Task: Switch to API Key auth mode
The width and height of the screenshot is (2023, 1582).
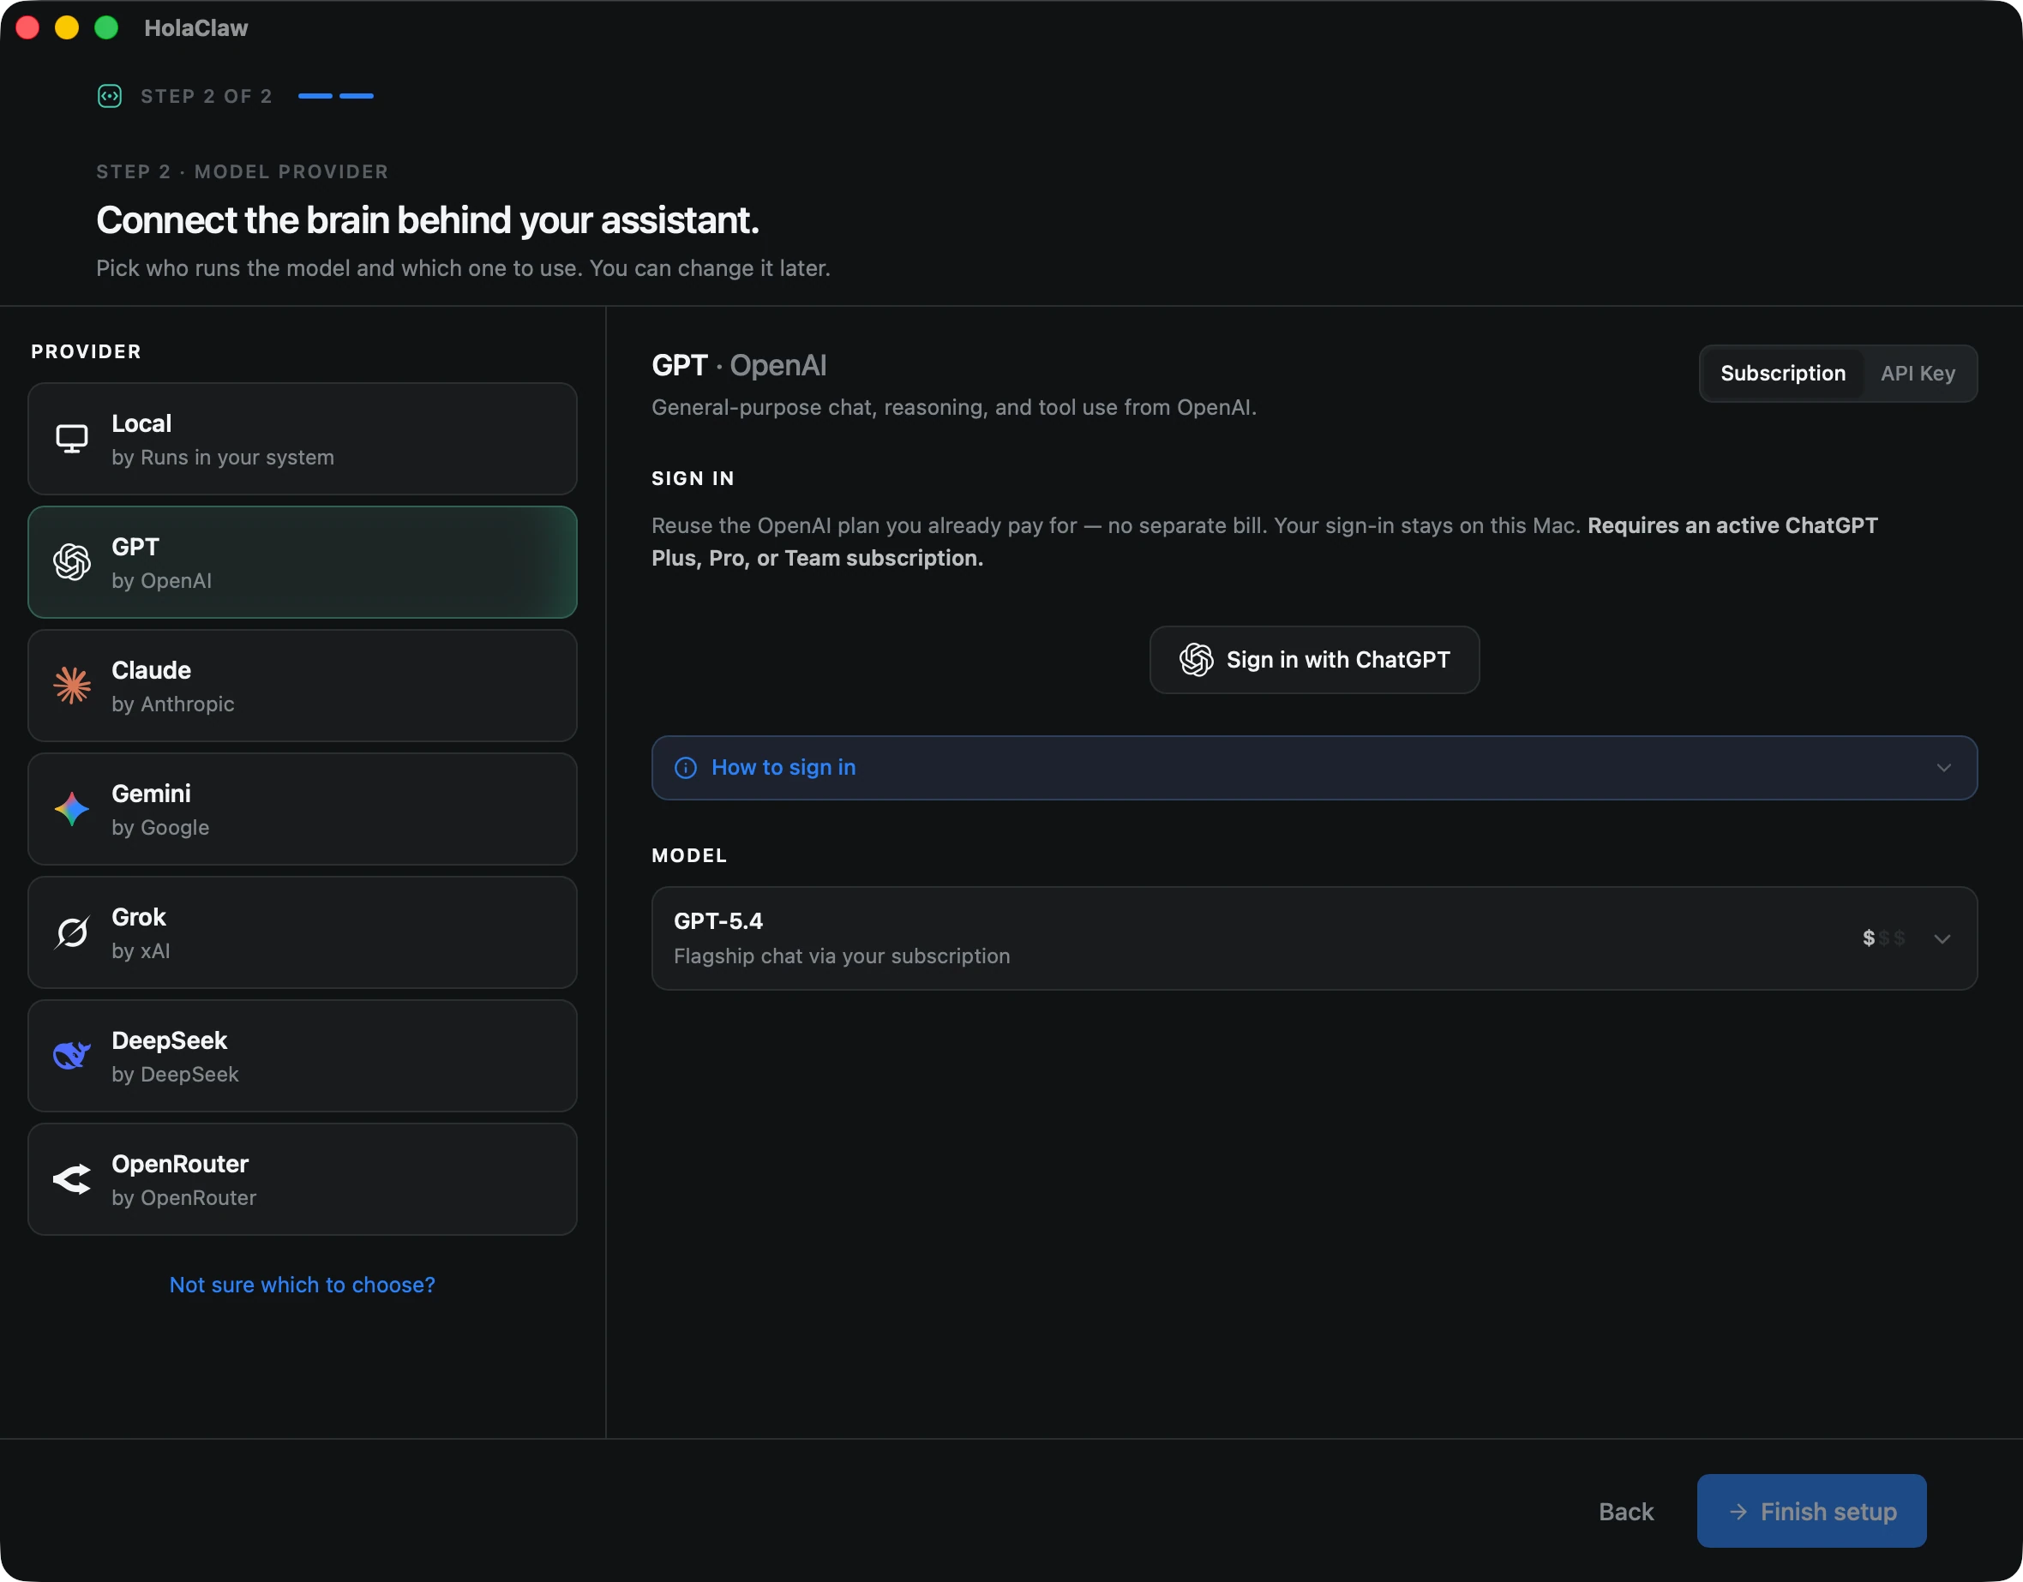Action: pos(1918,374)
